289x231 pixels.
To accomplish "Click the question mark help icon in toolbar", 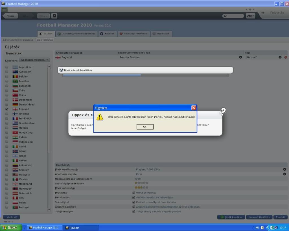I will click(x=54, y=16).
